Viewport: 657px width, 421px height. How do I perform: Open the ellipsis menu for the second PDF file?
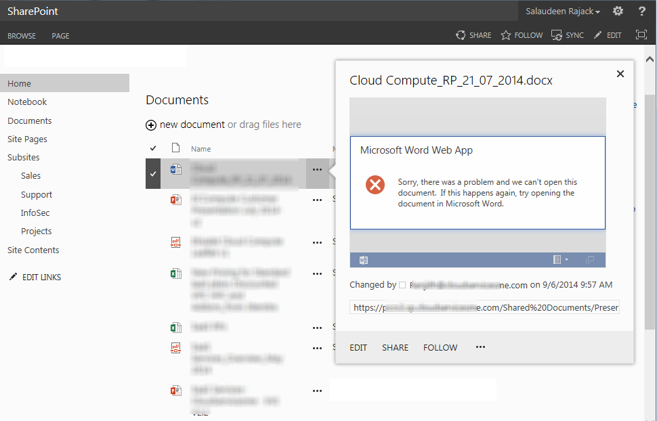[317, 348]
